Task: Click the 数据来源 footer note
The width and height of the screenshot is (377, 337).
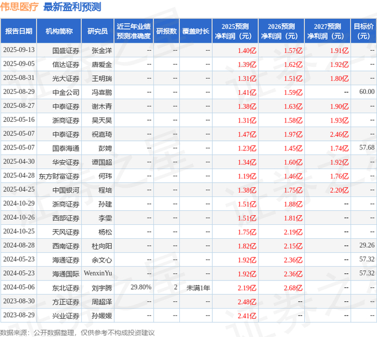Action: click(x=77, y=333)
